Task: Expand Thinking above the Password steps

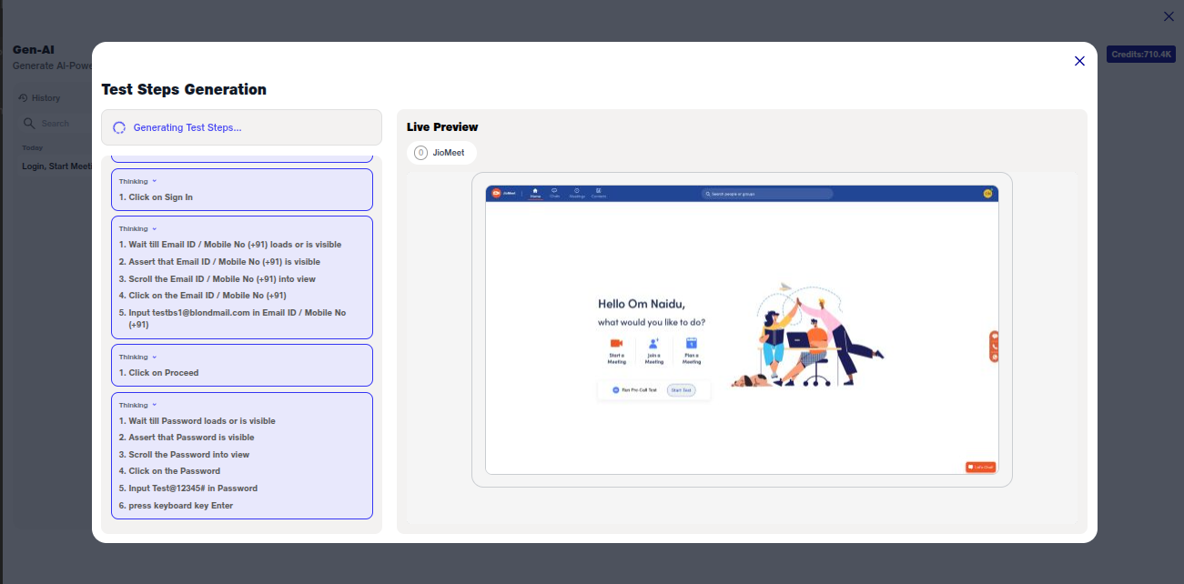Action: click(137, 405)
